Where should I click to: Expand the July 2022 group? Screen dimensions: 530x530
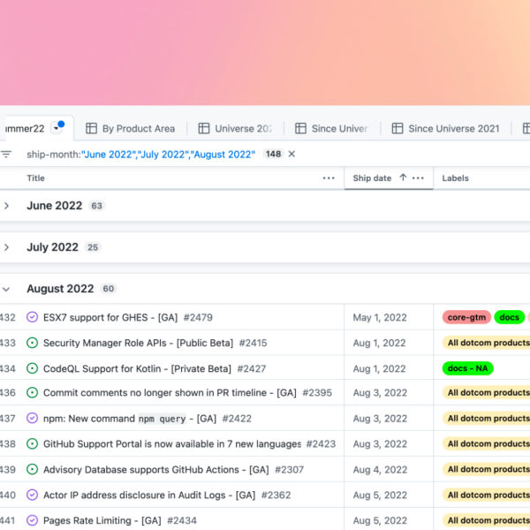(6, 247)
